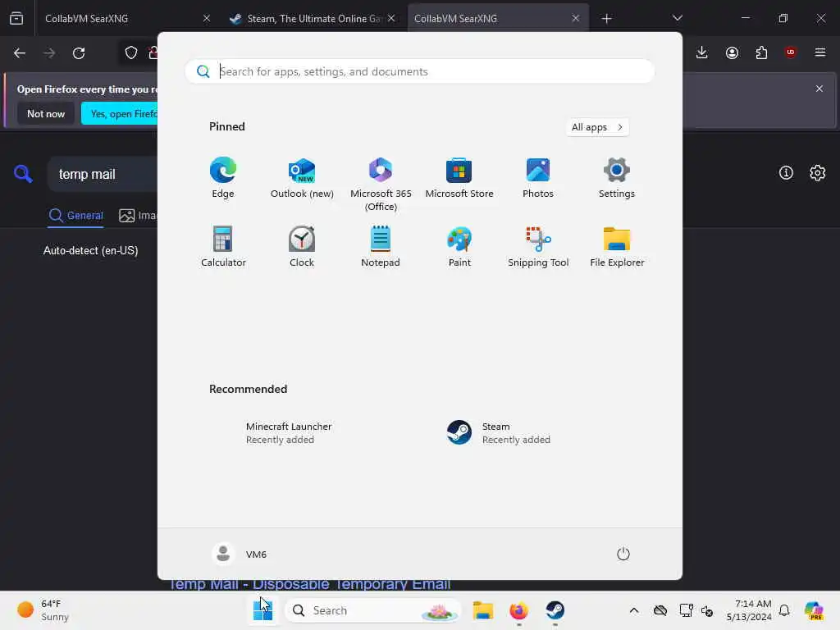This screenshot has width=840, height=630.
Task: Show hidden system tray icons
Action: 634,610
